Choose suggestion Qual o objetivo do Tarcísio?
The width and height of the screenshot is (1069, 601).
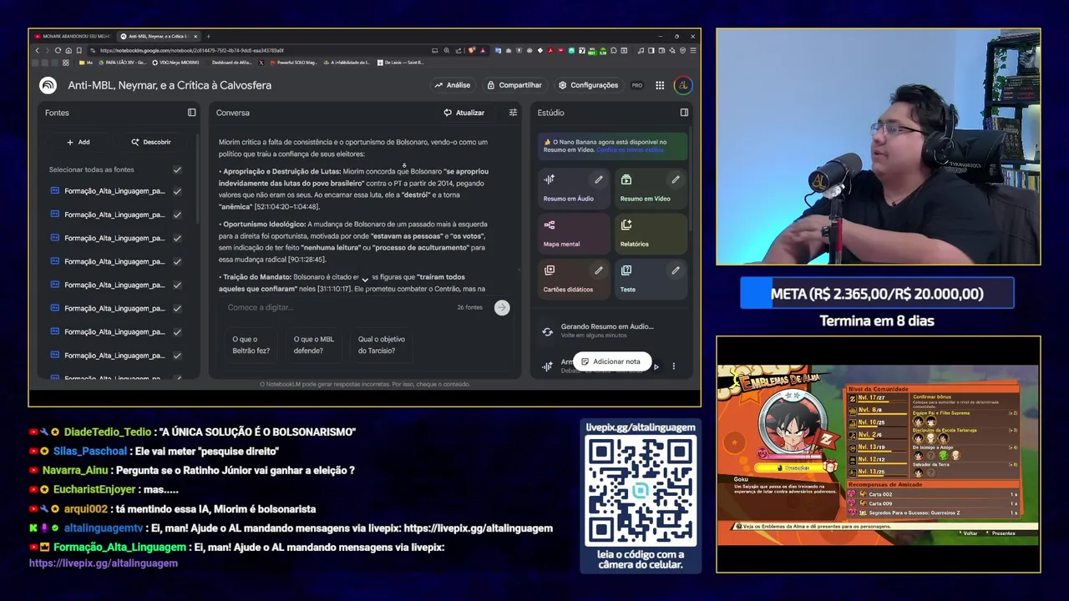pyautogui.click(x=382, y=345)
